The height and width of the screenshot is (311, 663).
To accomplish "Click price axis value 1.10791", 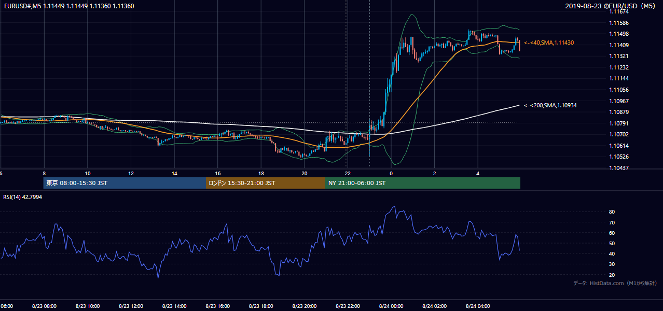I will click(x=619, y=123).
